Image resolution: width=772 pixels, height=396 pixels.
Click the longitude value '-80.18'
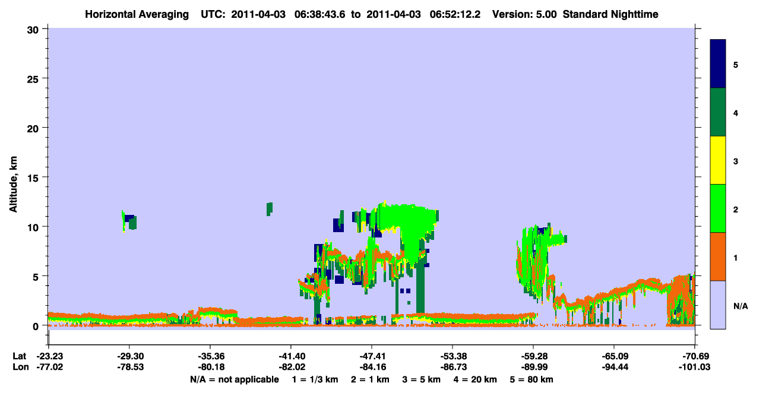(210, 368)
